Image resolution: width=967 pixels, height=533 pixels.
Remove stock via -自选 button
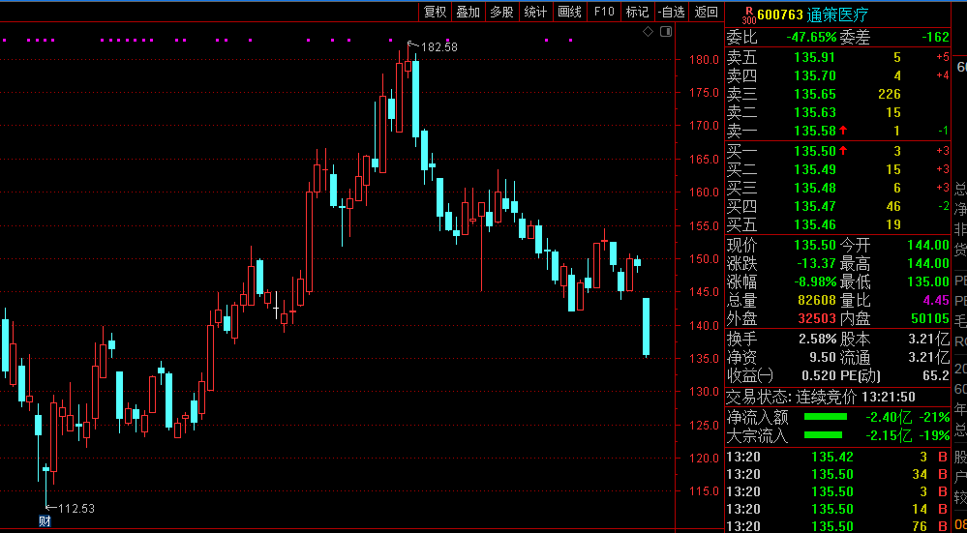(671, 12)
